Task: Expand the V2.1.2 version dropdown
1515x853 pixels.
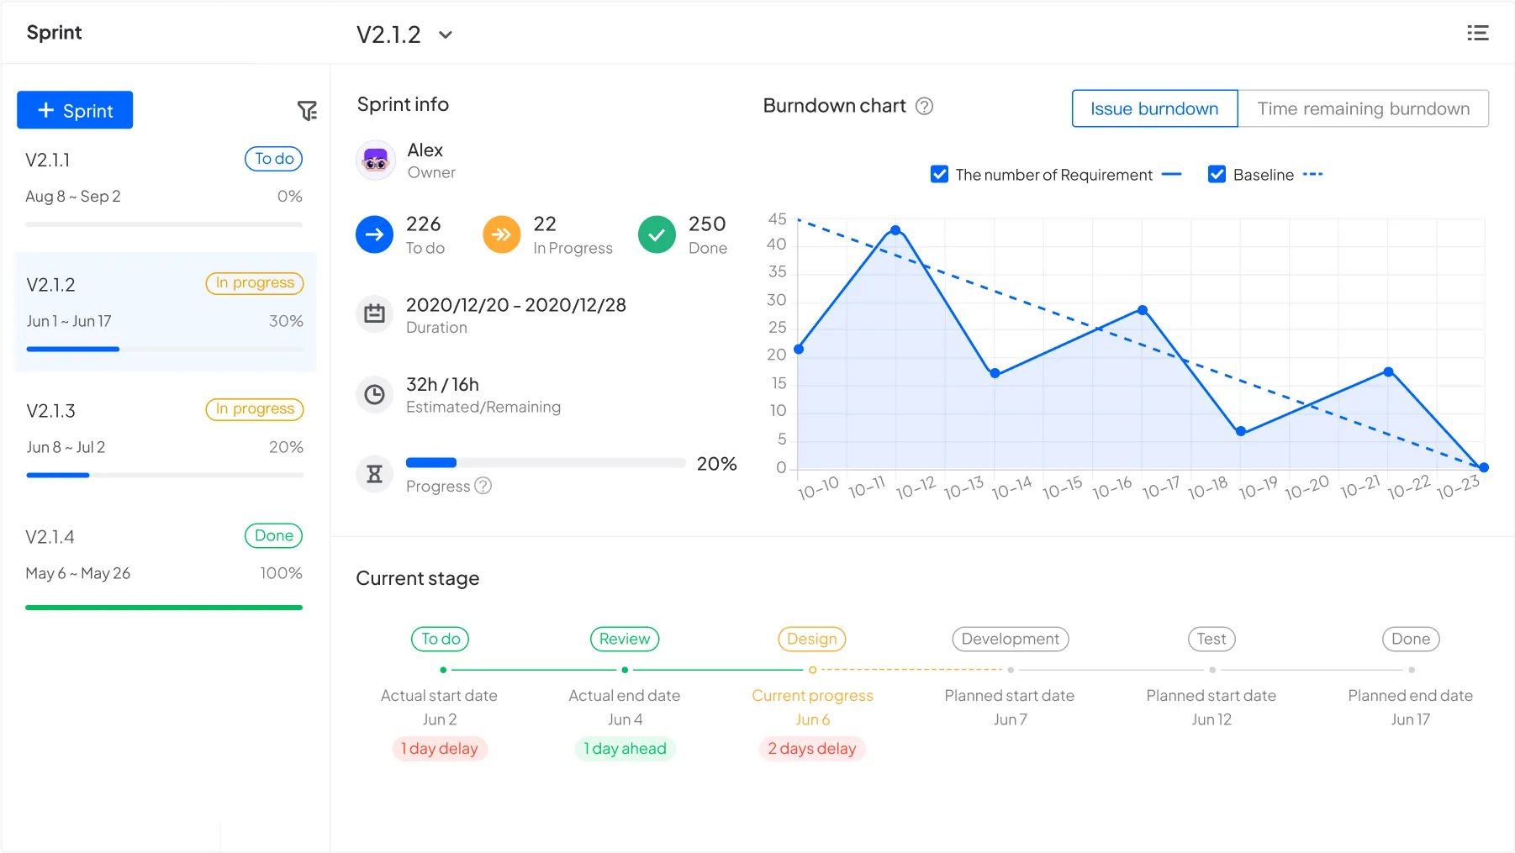Action: [x=446, y=34]
